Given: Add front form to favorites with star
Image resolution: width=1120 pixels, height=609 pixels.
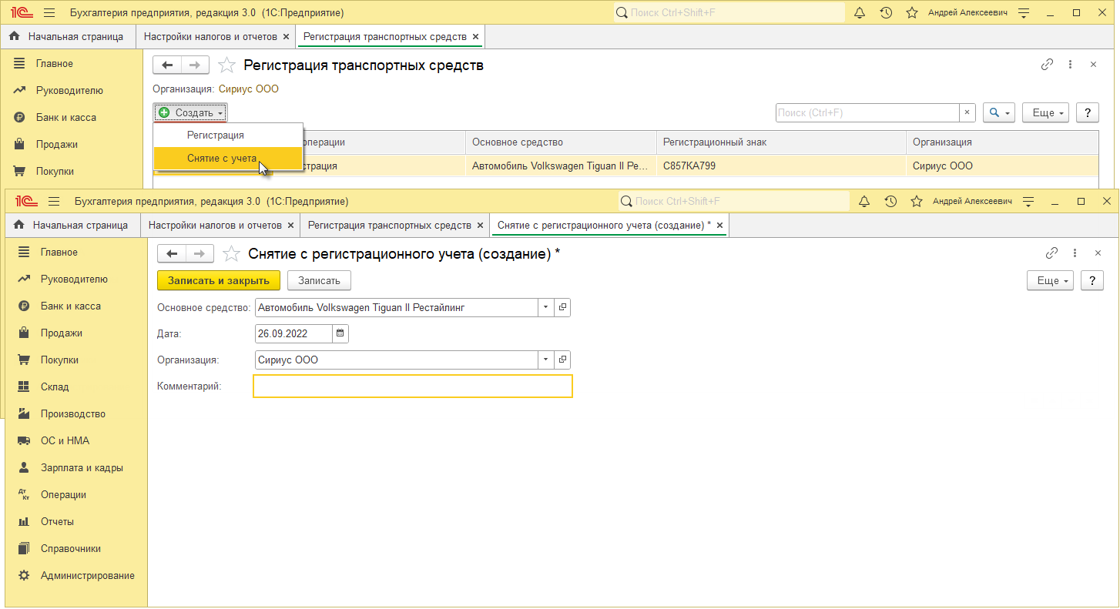Looking at the screenshot, I should click(230, 253).
